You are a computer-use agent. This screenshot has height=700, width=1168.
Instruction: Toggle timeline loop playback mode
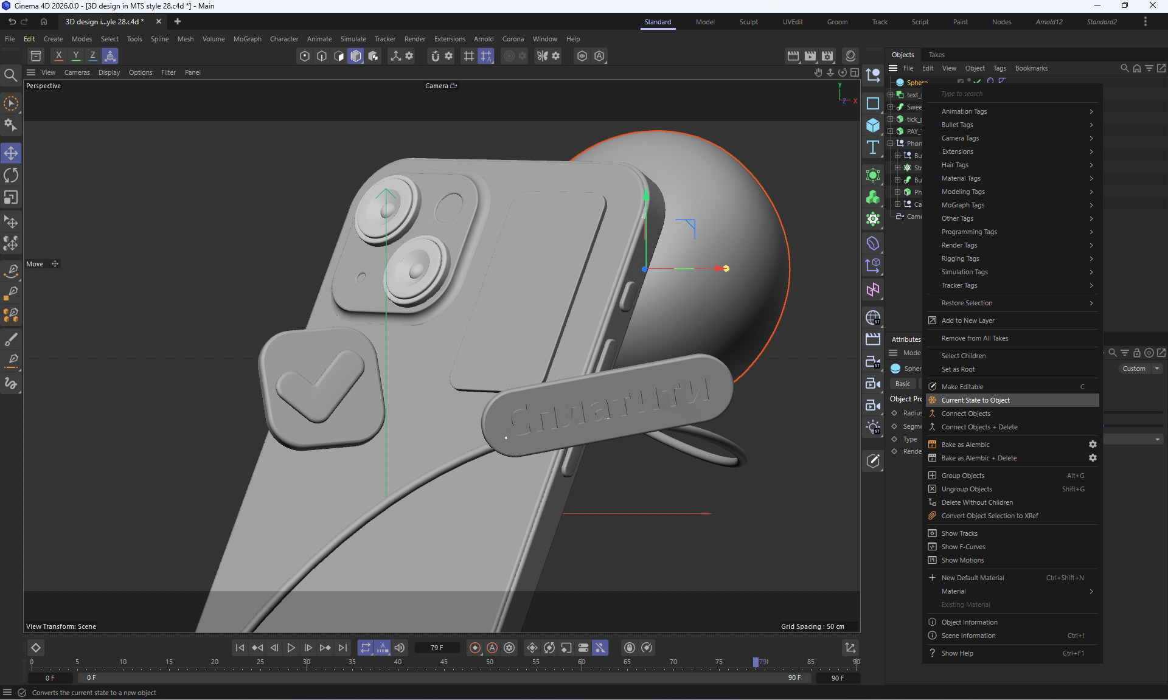tap(365, 648)
